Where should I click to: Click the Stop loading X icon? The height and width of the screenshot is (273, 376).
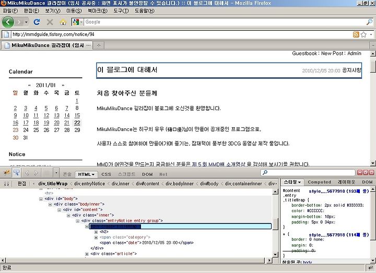coord(50,22)
